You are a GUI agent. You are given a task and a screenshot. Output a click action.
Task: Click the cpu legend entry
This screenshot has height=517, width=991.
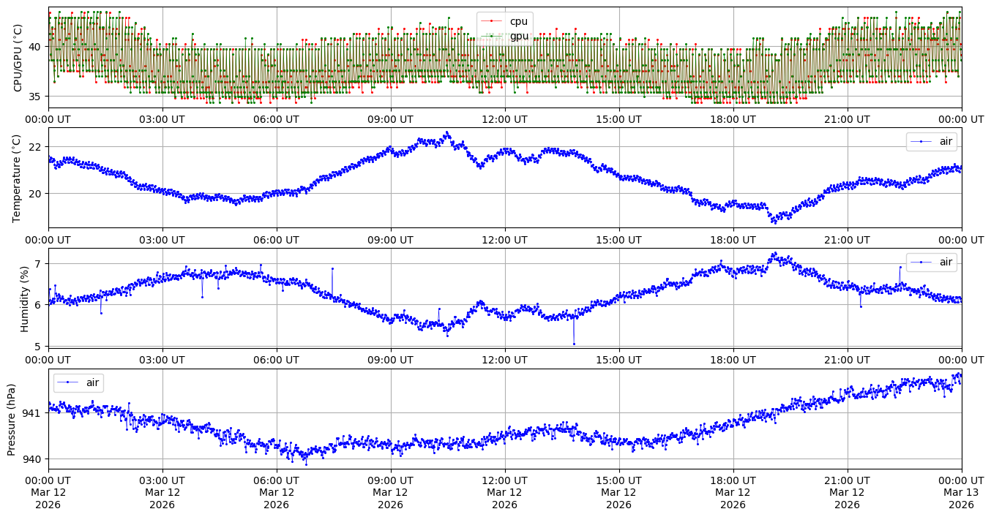click(x=518, y=21)
